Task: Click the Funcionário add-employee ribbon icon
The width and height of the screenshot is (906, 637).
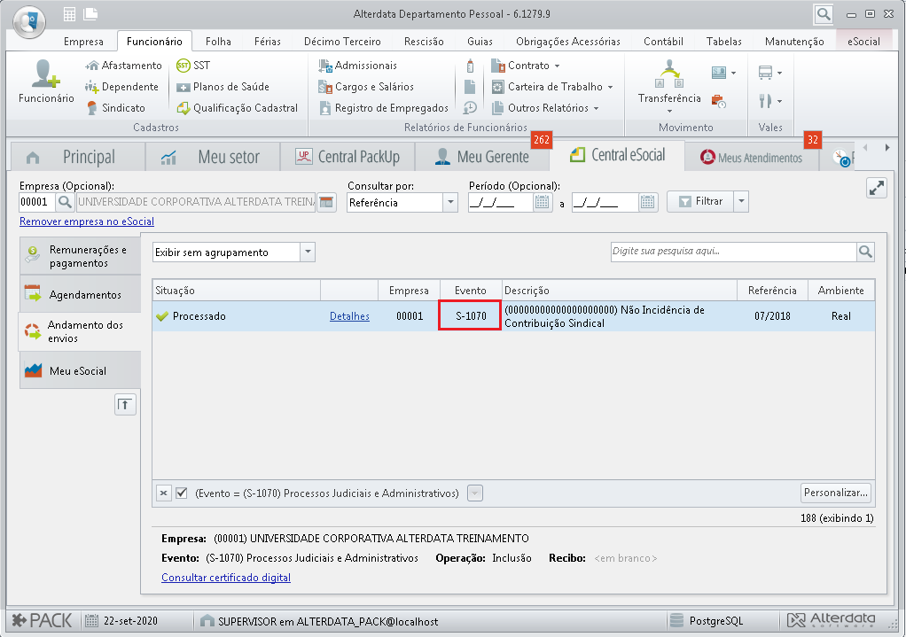Action: [x=46, y=82]
